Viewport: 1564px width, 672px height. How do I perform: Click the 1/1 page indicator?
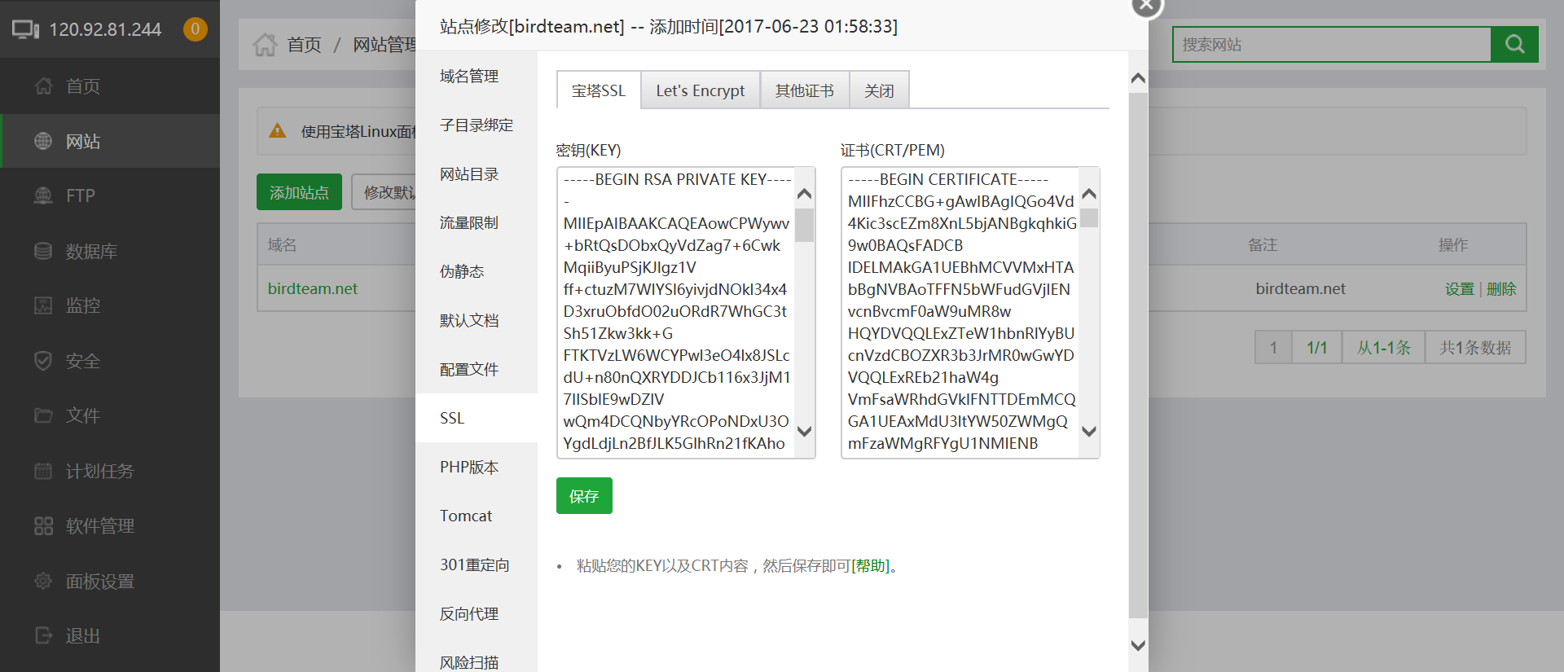pyautogui.click(x=1317, y=348)
